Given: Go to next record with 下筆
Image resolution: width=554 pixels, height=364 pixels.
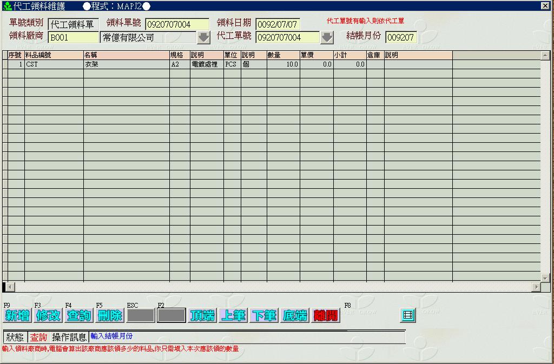Looking at the screenshot, I should [x=264, y=316].
